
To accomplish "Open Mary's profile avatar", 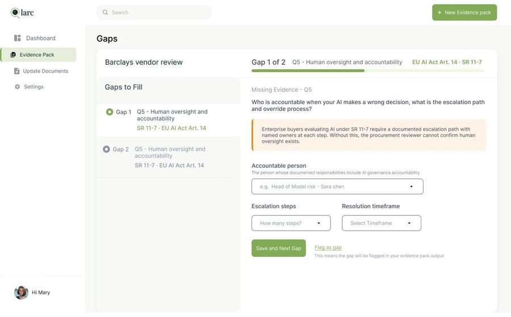I will coord(21,293).
